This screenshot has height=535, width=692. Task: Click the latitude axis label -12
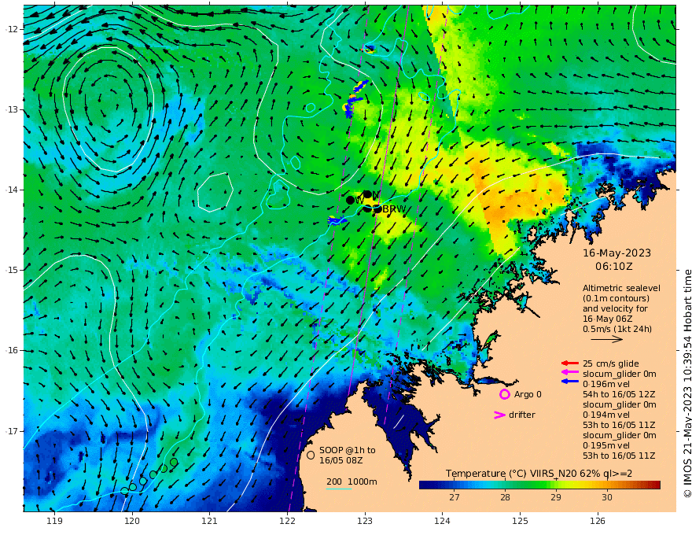12,29
